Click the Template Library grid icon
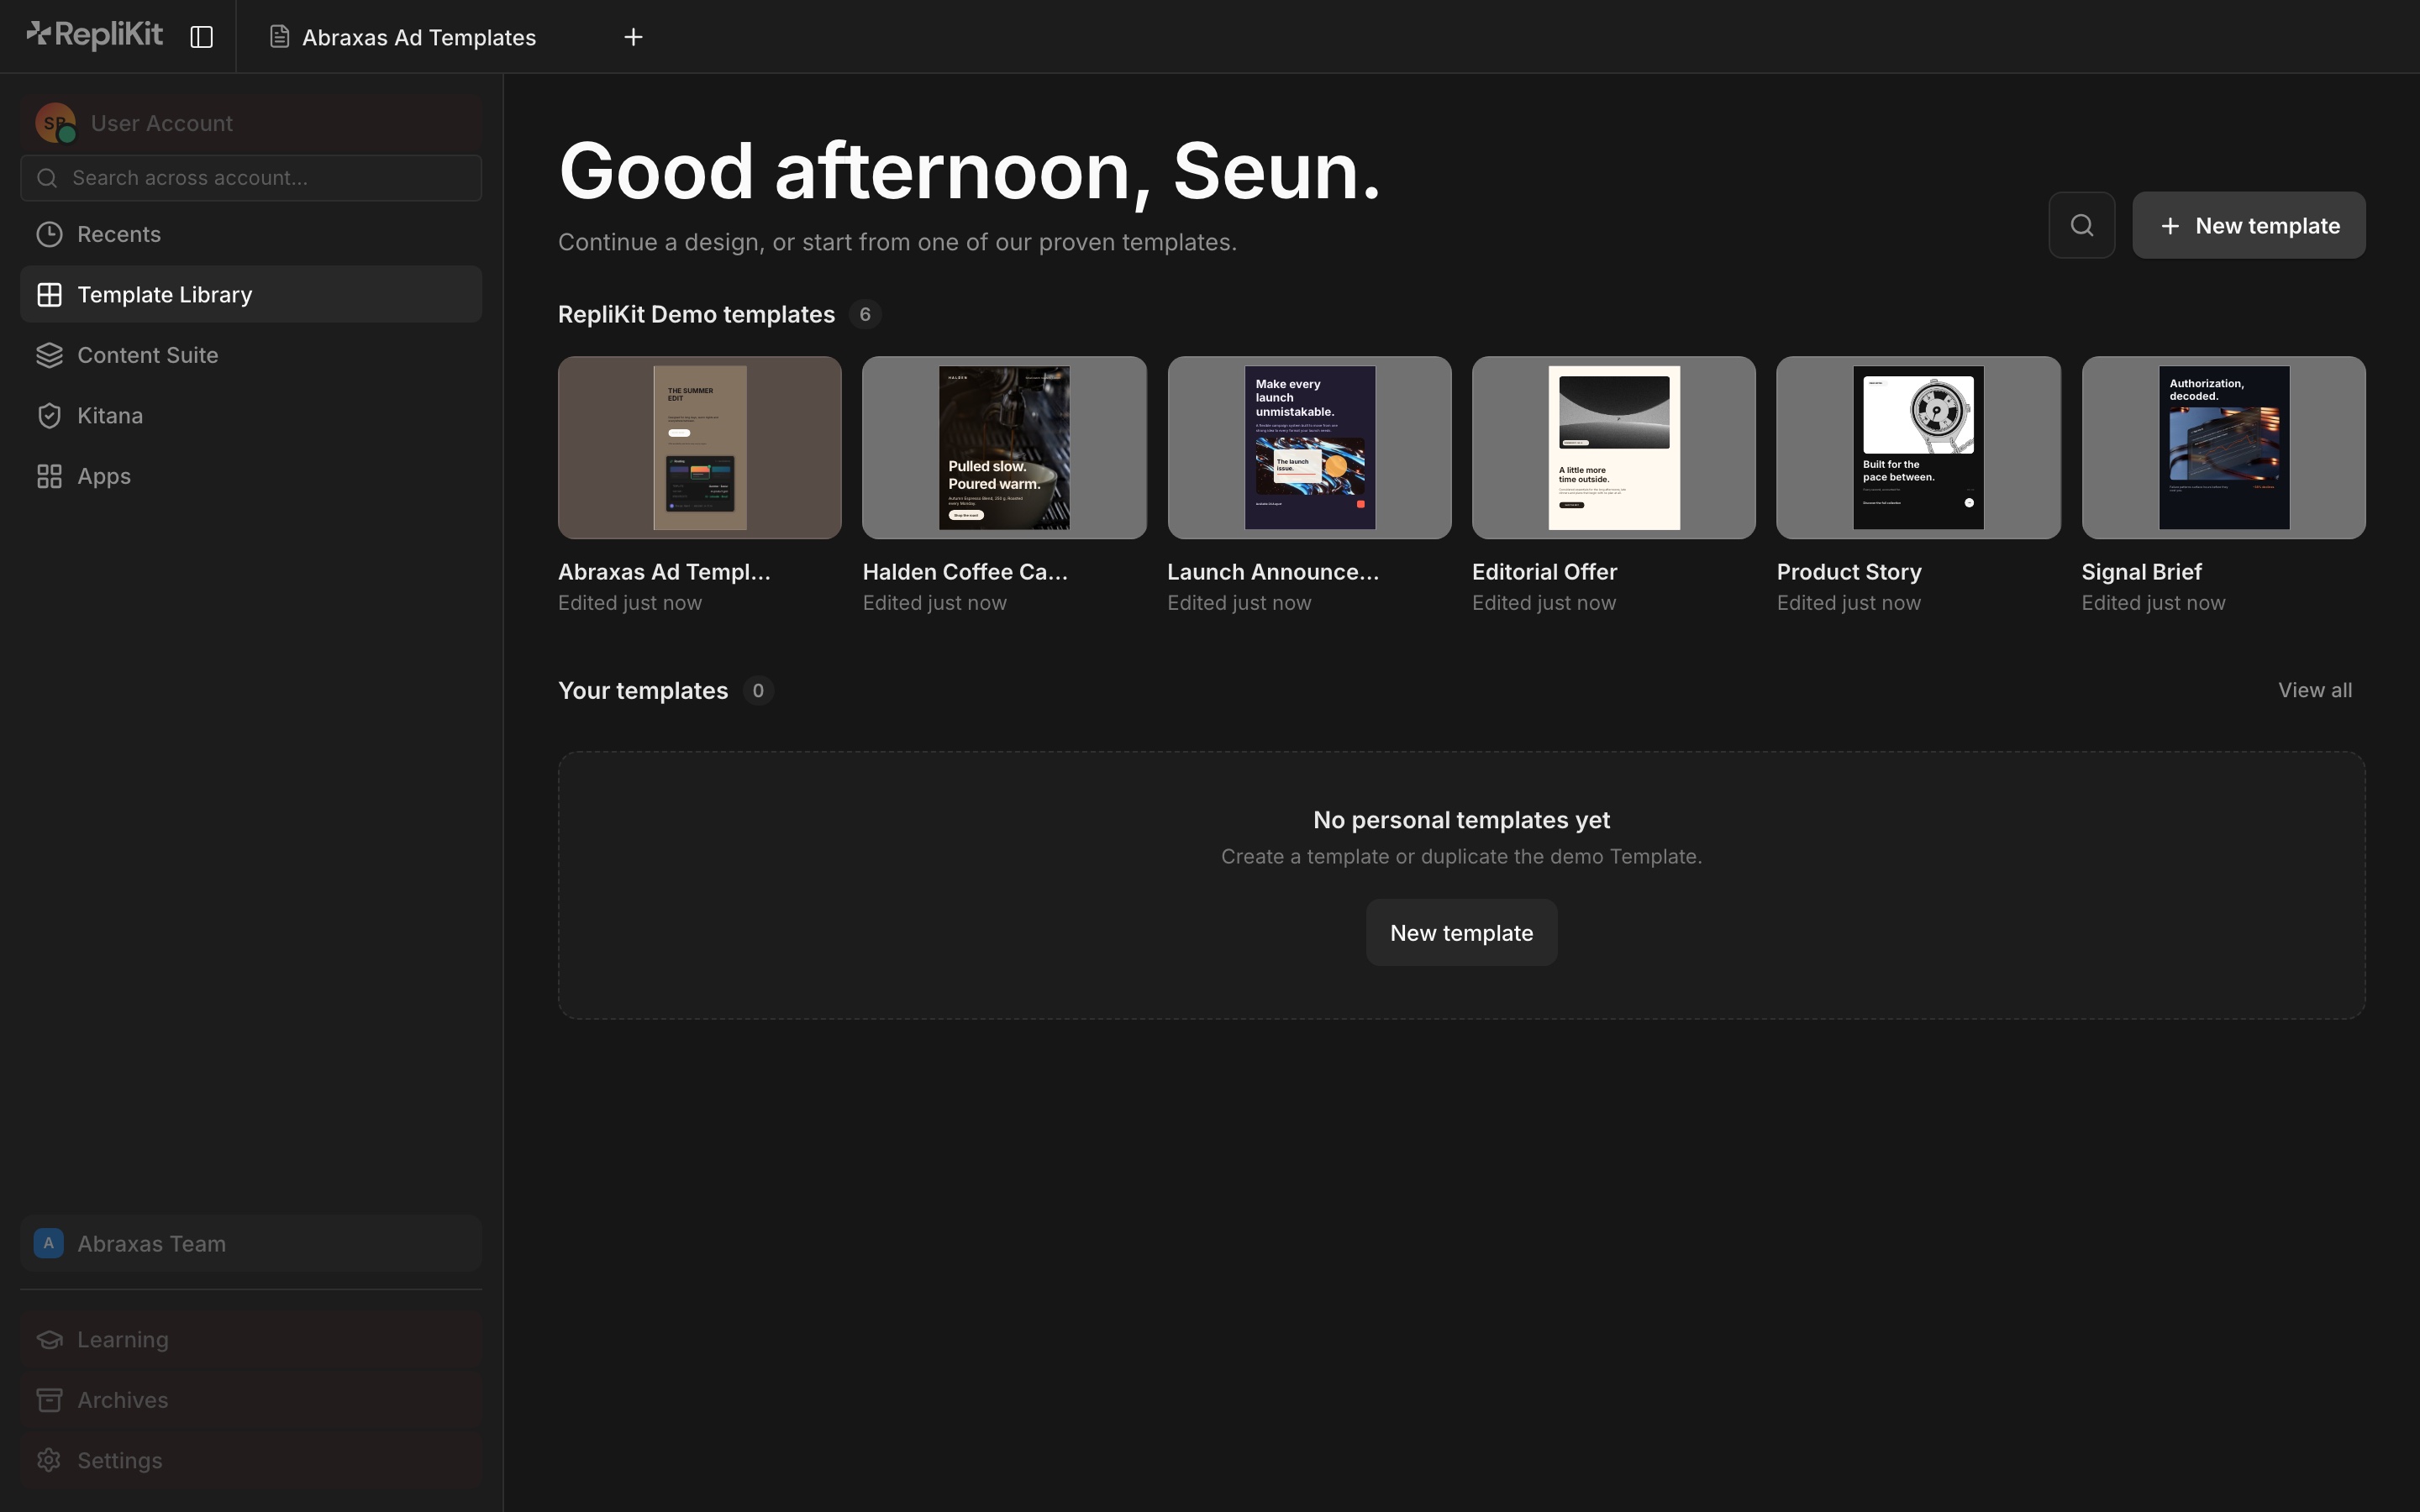 (x=49, y=295)
